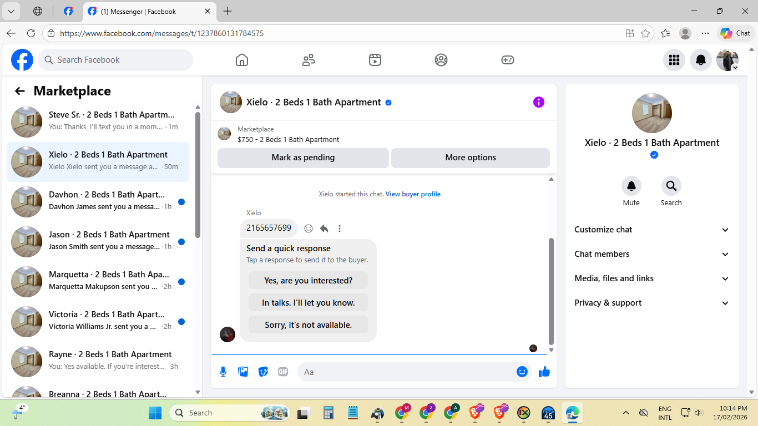Image resolution: width=758 pixels, height=426 pixels.
Task: Click the $750 - 2 Beds 1 Bath Apartment text
Action: pos(288,140)
